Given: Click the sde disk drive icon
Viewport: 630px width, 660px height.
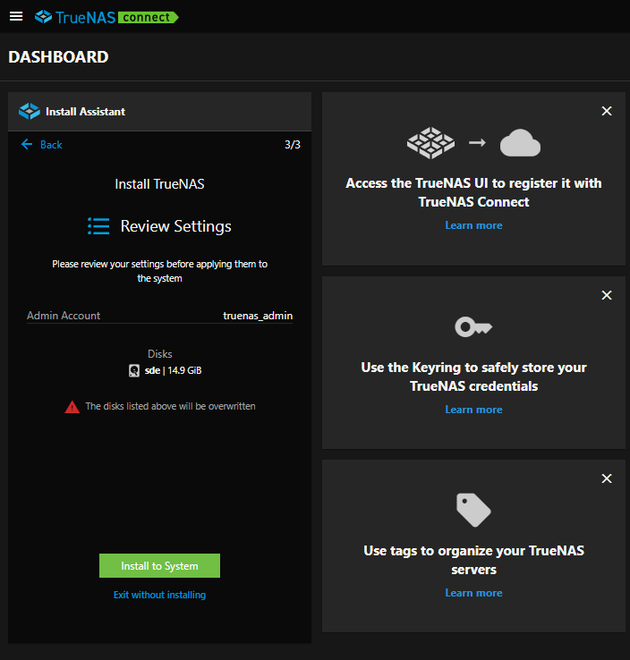Looking at the screenshot, I should (134, 370).
